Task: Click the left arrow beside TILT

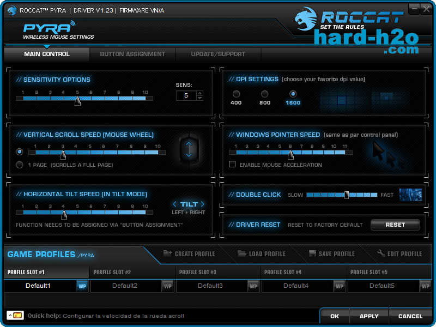Action: (x=174, y=204)
